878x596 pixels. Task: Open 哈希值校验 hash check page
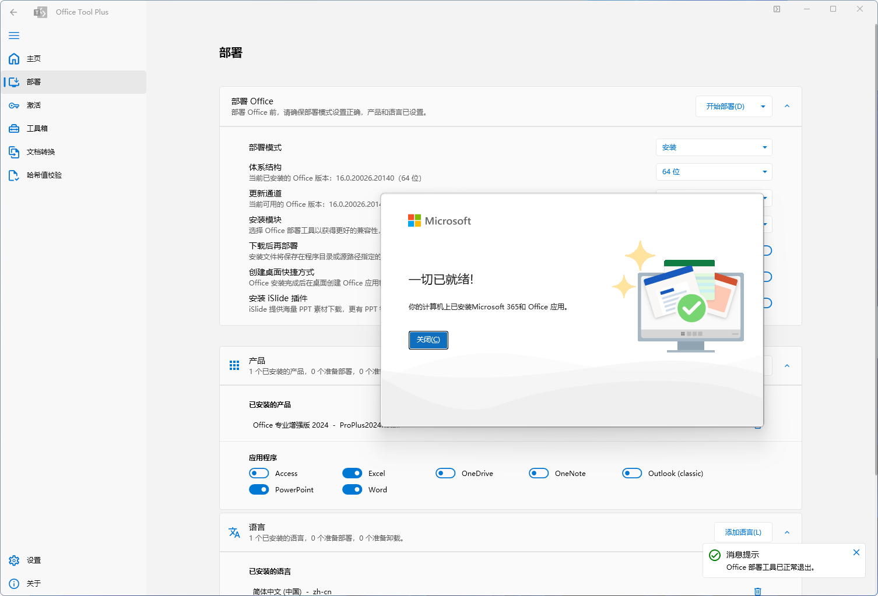pos(73,175)
